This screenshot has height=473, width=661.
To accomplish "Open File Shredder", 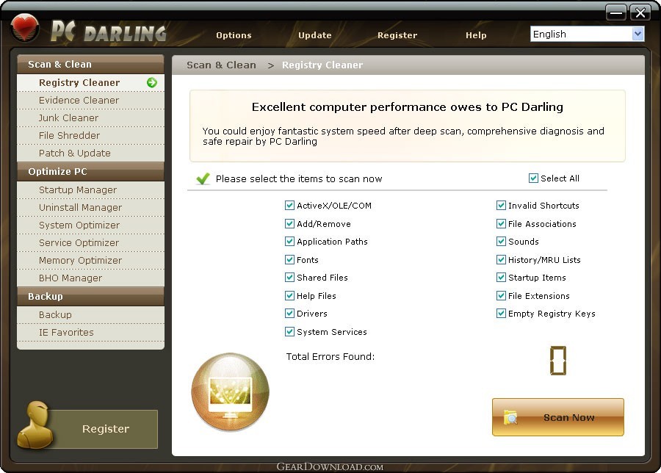I will coord(90,136).
